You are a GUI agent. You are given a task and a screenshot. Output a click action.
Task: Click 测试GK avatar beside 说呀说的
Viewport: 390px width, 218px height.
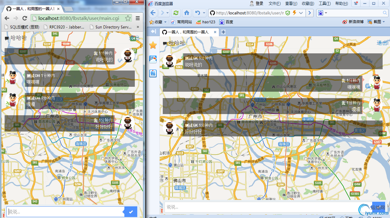click(x=170, y=61)
